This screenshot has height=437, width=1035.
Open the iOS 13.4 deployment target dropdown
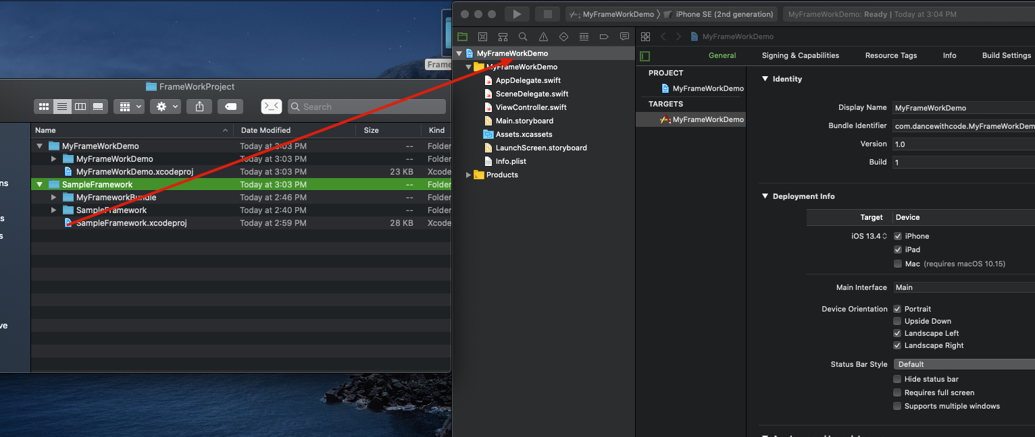869,236
